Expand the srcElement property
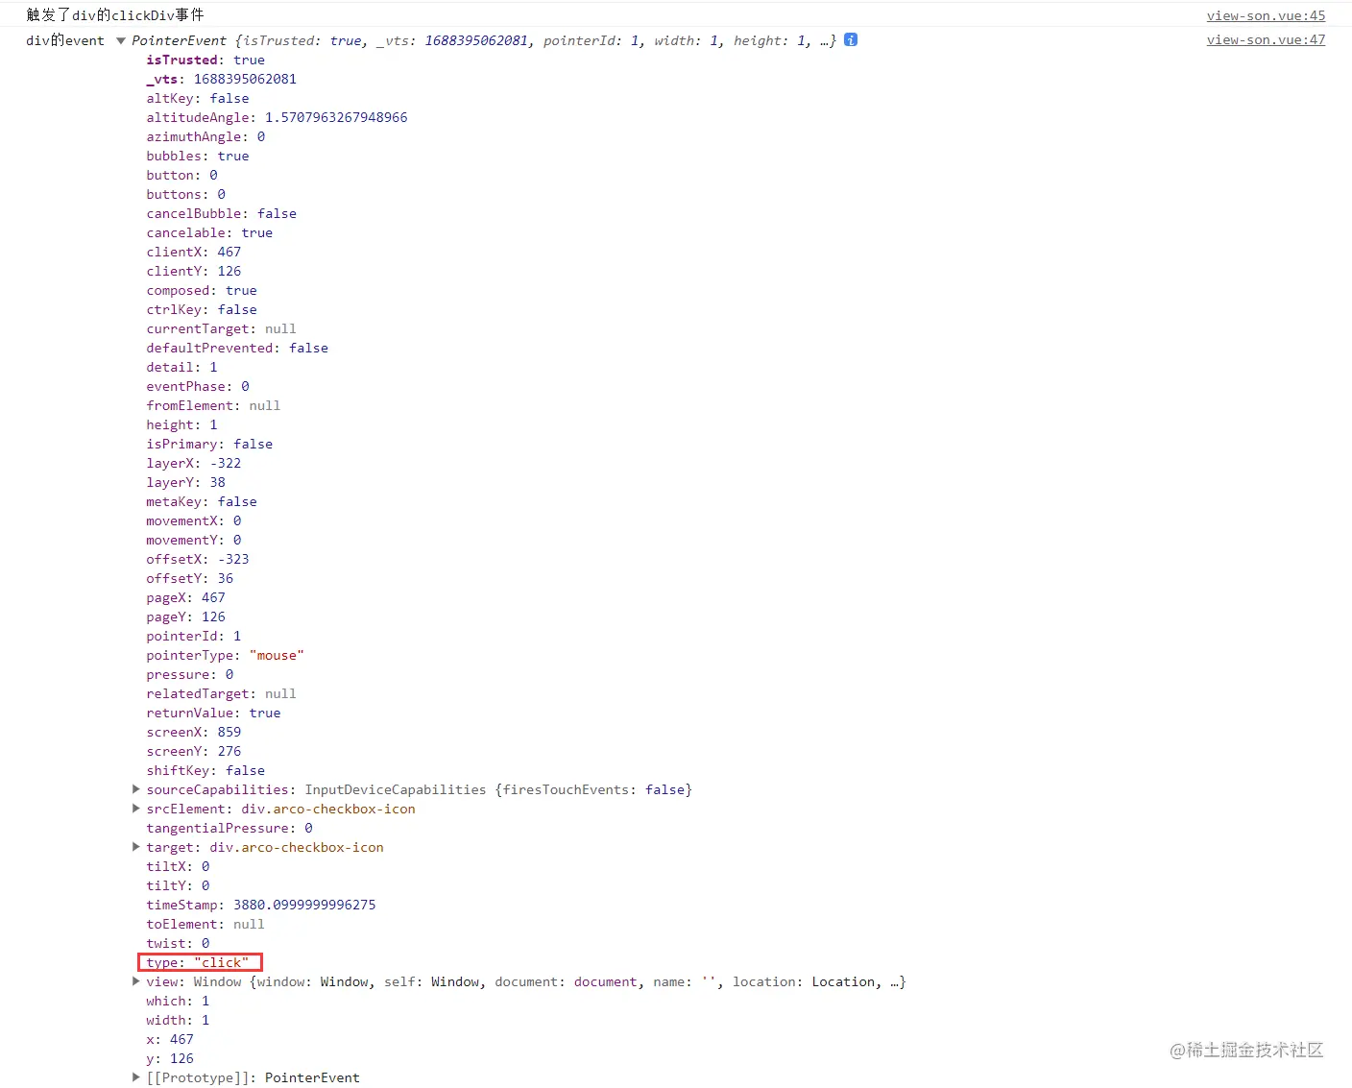Viewport: 1352px width, 1088px height. coord(136,809)
